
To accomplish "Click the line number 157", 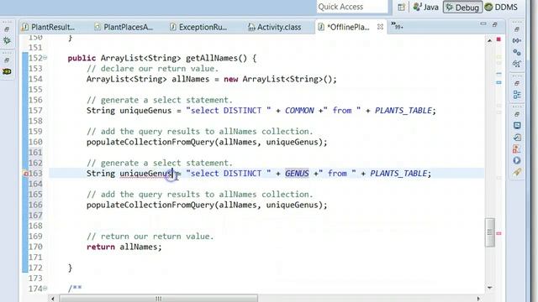I will point(35,111).
